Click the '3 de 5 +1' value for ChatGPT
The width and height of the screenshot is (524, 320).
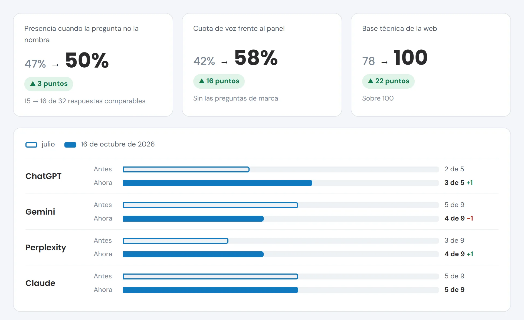tap(459, 183)
